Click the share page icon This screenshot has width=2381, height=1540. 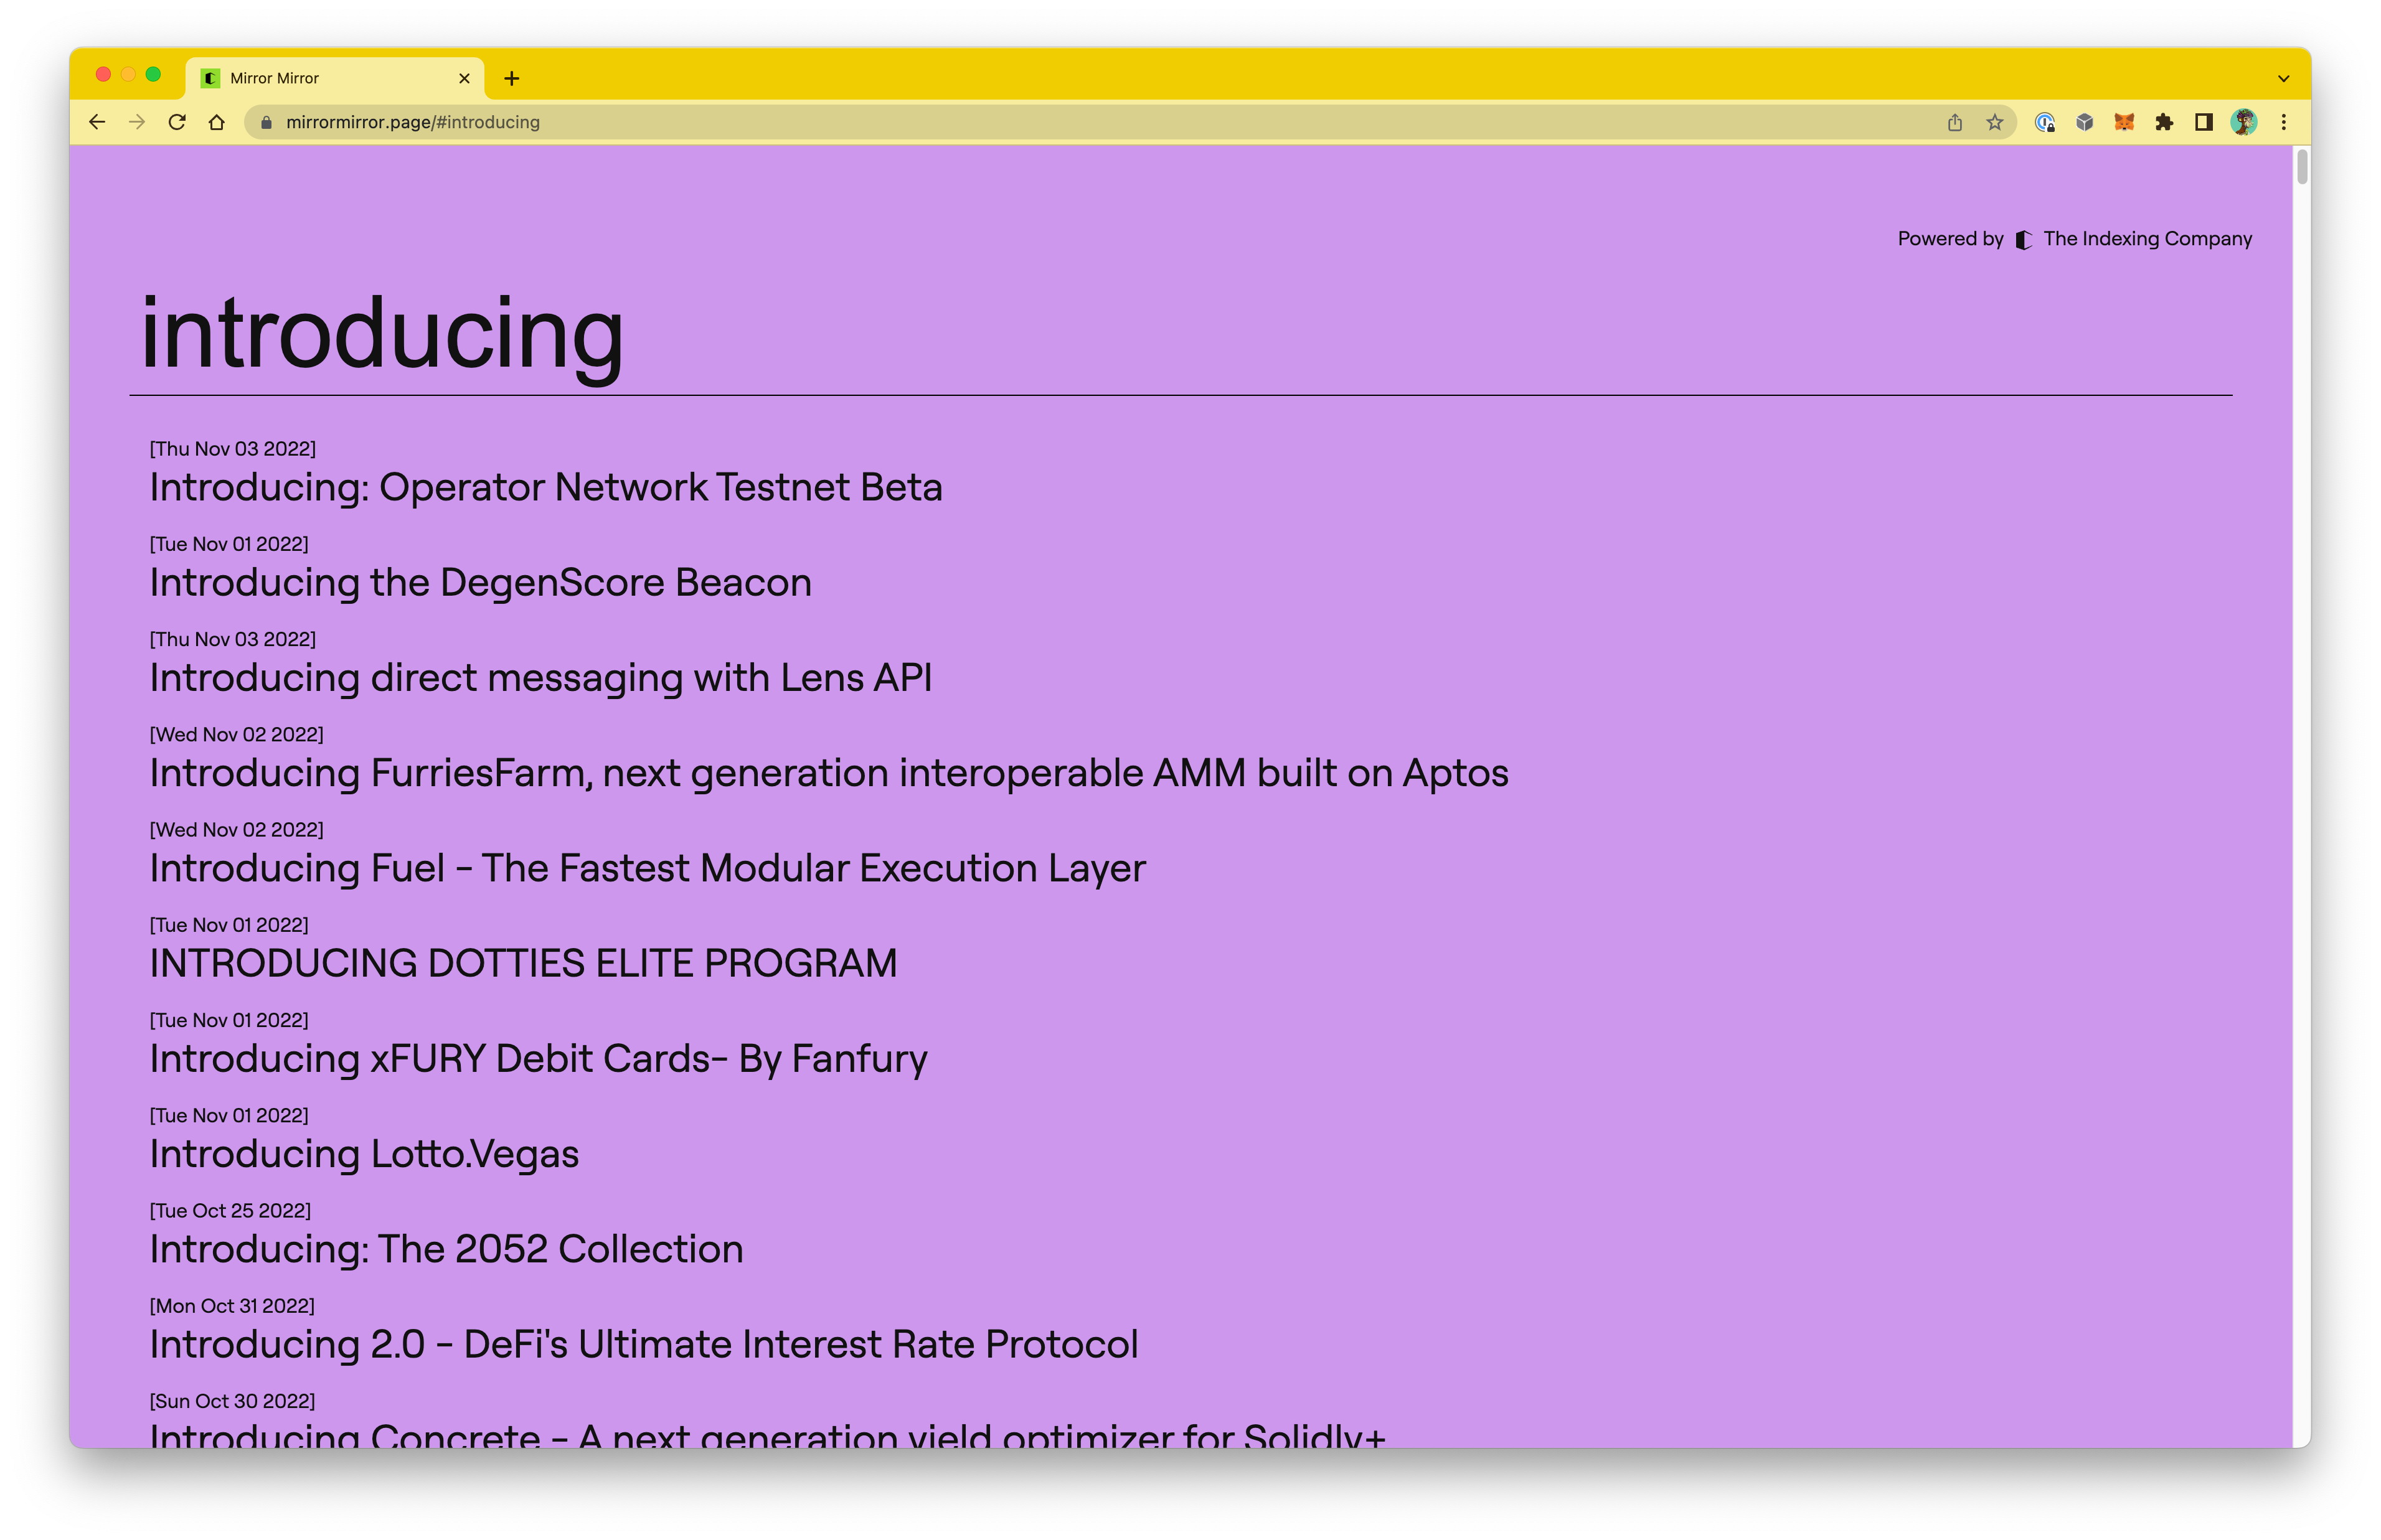1954,122
